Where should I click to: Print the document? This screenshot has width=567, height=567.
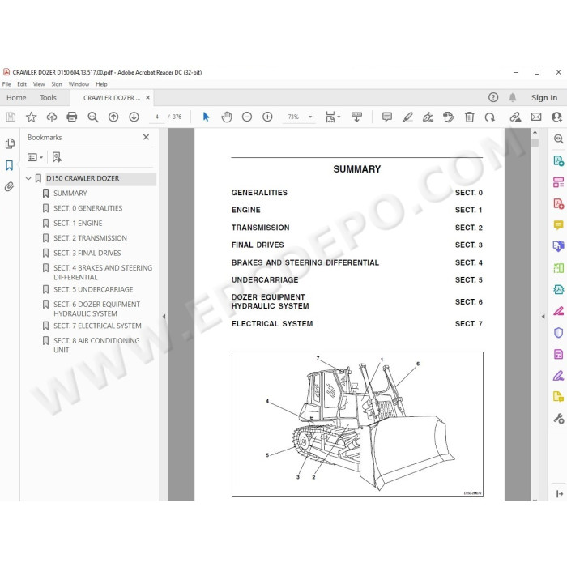click(72, 117)
